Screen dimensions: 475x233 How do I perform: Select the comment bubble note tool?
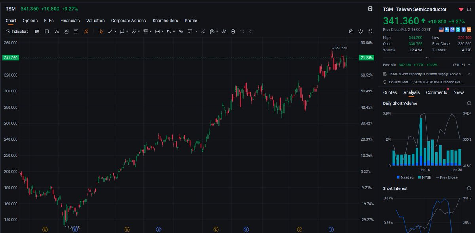coord(190,31)
